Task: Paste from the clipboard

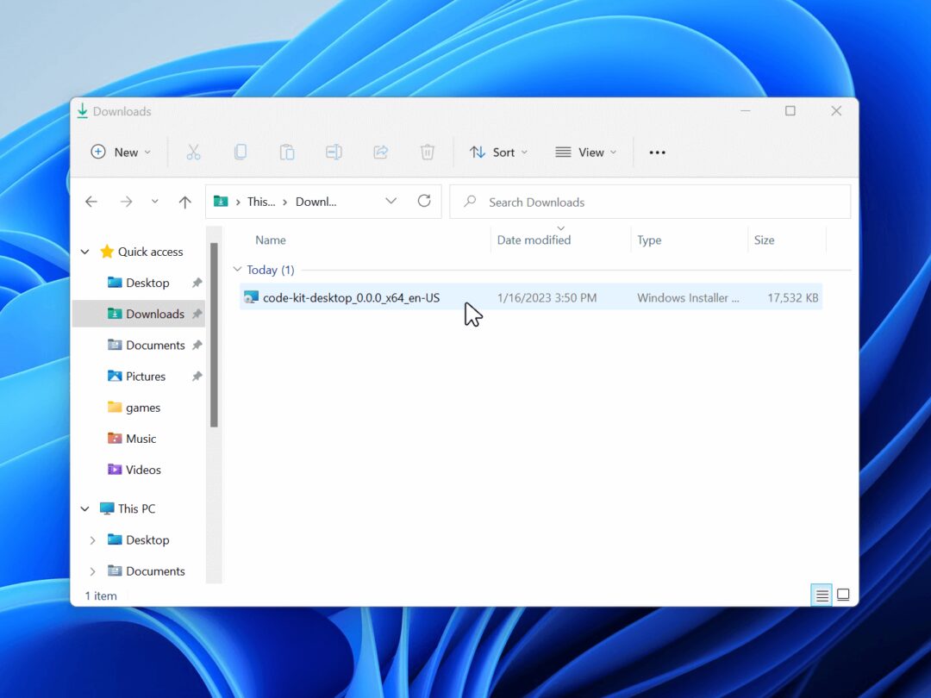Action: (286, 152)
